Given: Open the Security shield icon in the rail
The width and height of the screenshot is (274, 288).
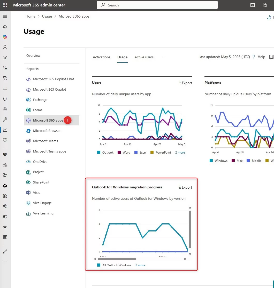Looking at the screenshot, I should (5, 155).
